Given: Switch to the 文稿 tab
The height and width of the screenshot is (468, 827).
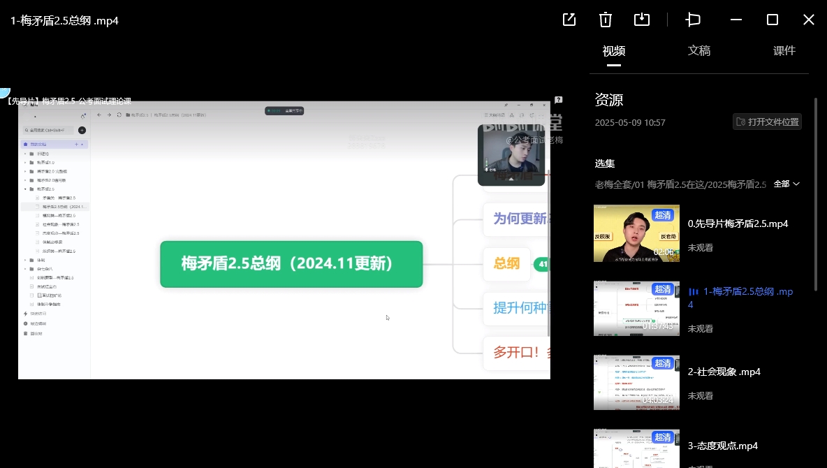Looking at the screenshot, I should [x=699, y=51].
